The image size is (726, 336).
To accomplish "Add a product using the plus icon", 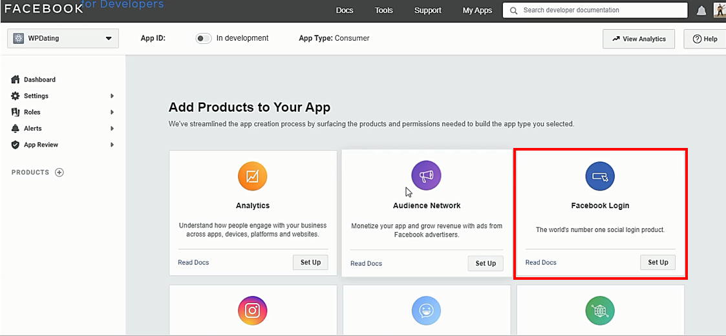I will click(x=59, y=173).
